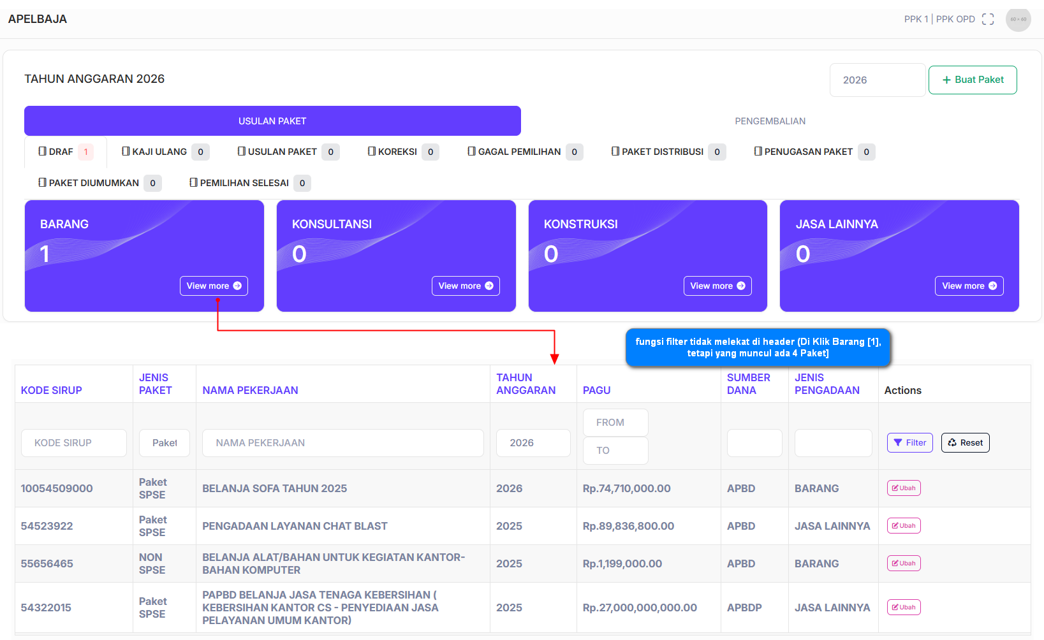Open Jenis Paket filter dropdown
The image size is (1044, 640).
(165, 442)
